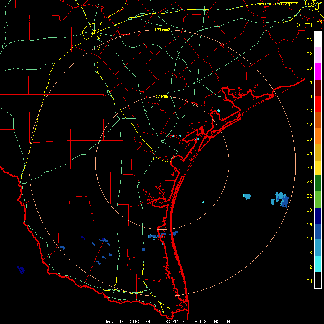Image resolution: width=324 pixels, height=324 pixels.
Task: Click the '100 NMI' range ring label
Action: (x=162, y=30)
